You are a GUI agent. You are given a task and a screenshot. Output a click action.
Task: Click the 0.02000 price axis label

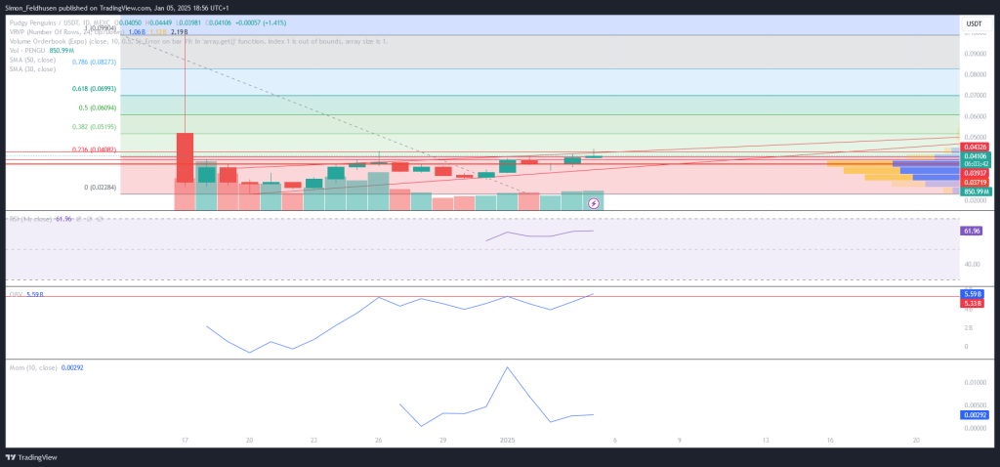point(974,200)
